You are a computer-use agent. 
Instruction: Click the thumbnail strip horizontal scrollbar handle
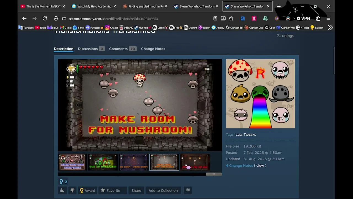(214, 174)
